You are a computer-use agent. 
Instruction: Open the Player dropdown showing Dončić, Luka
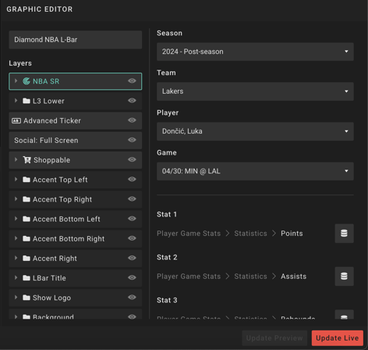[255, 131]
